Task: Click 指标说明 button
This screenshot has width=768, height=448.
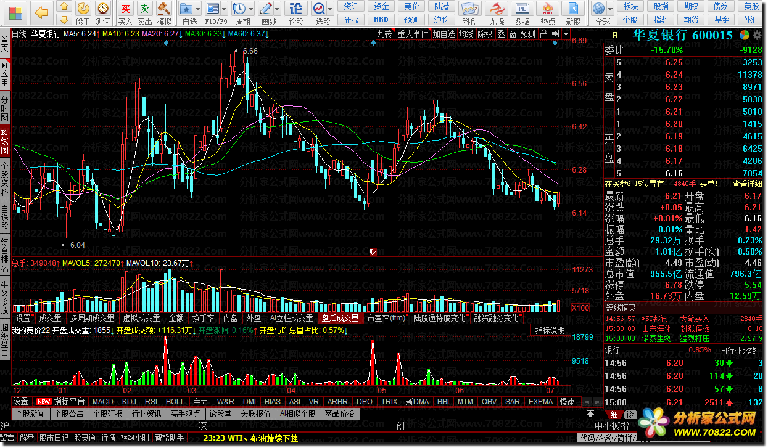Action: coord(550,330)
